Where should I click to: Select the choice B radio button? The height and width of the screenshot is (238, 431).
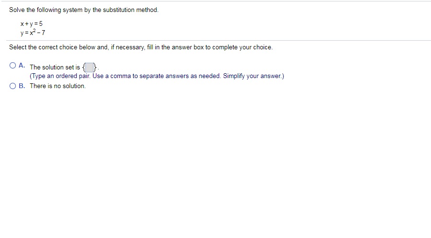coord(12,86)
